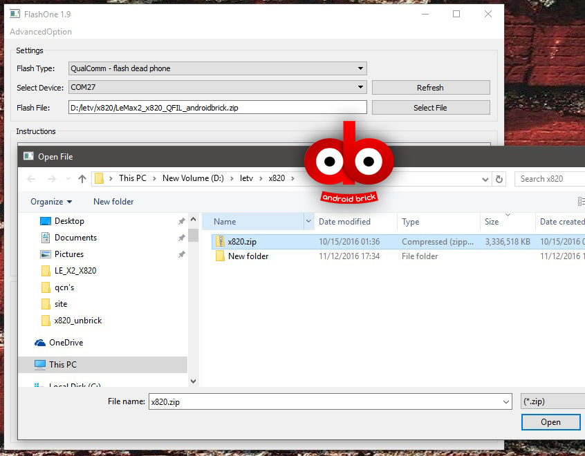Open the AdvancedOption menu
The width and height of the screenshot is (585, 456).
[x=41, y=32]
